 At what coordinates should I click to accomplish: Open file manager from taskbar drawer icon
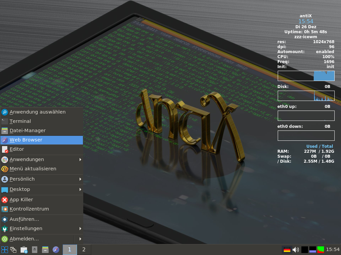coord(45,250)
